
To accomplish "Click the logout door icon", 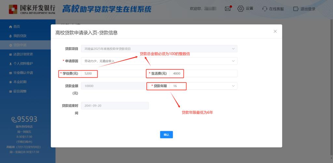I will [x=296, y=9].
